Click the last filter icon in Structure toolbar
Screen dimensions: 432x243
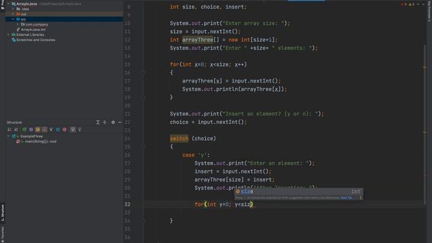point(80,130)
